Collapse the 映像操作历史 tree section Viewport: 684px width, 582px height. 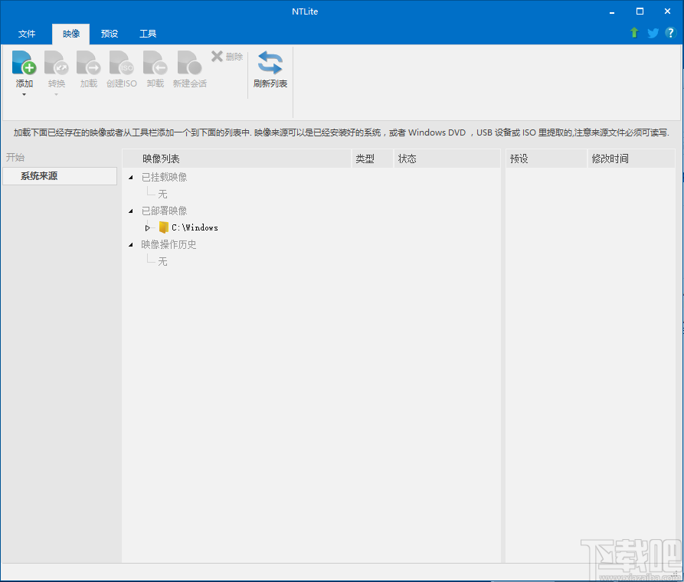tap(130, 244)
